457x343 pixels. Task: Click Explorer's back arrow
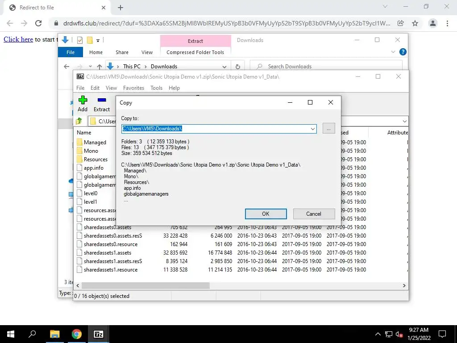pyautogui.click(x=66, y=67)
